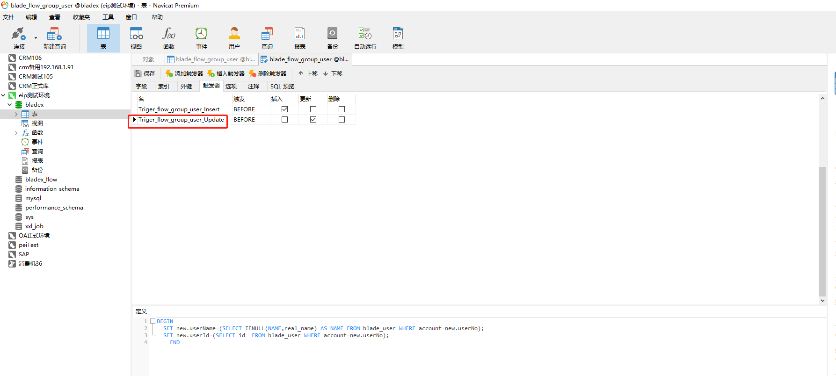Select the Table (表) toolbar icon

coord(103,38)
